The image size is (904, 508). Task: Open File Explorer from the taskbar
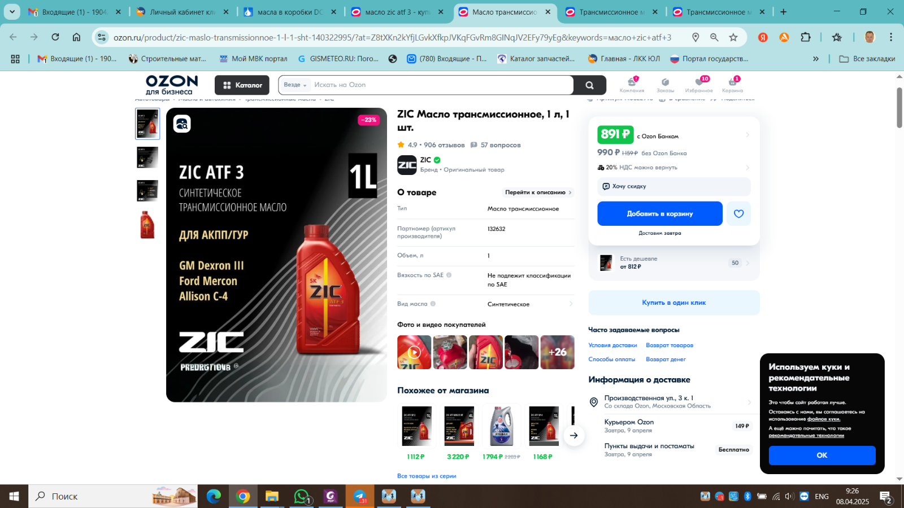tap(272, 497)
